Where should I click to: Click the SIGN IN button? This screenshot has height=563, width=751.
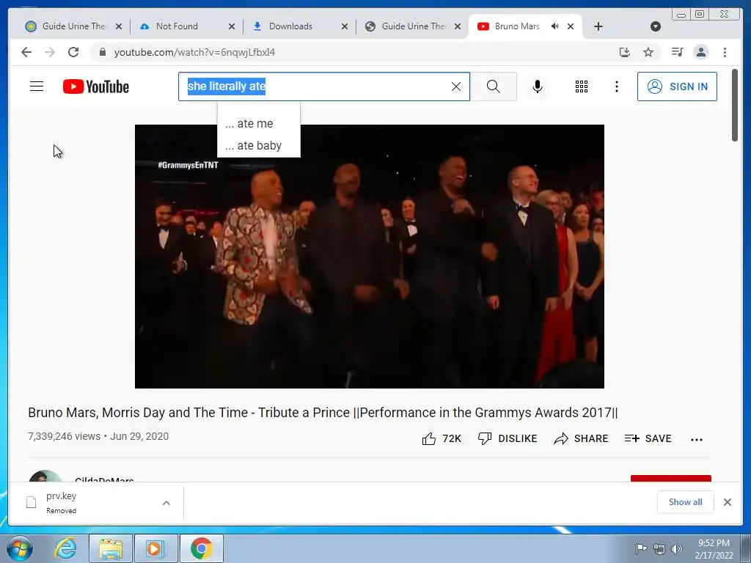point(677,87)
